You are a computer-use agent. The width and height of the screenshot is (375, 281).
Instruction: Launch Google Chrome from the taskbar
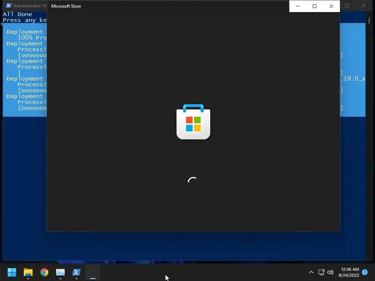pos(44,272)
